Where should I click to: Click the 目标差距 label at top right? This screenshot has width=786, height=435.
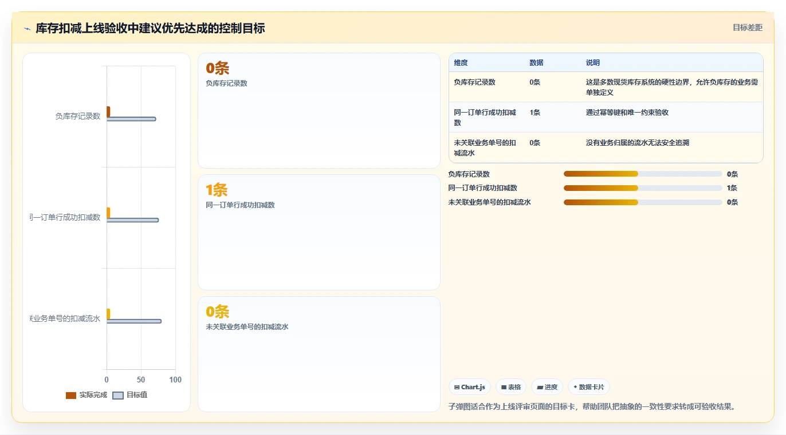[x=748, y=27]
